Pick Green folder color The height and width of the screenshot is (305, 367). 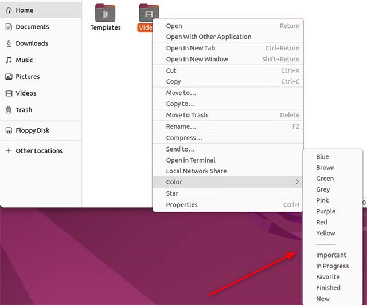[x=333, y=179]
